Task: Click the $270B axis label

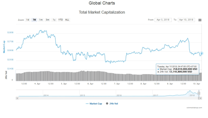Action: tap(10, 42)
